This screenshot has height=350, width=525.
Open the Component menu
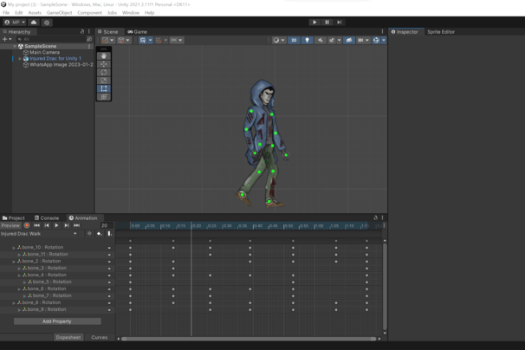pyautogui.click(x=89, y=13)
